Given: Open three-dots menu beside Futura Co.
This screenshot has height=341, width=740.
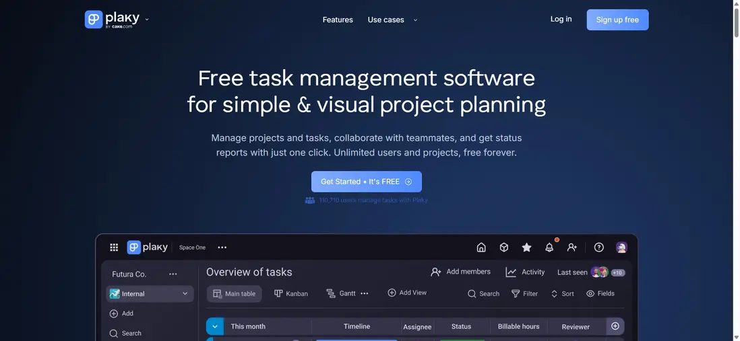Looking at the screenshot, I should [x=173, y=274].
